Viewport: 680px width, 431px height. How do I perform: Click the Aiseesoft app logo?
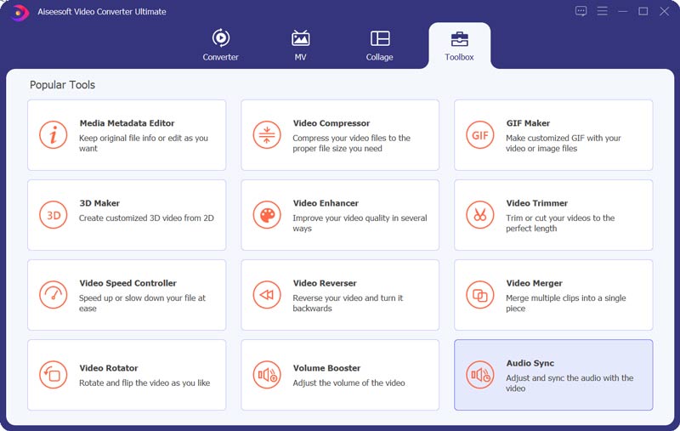coord(19,12)
